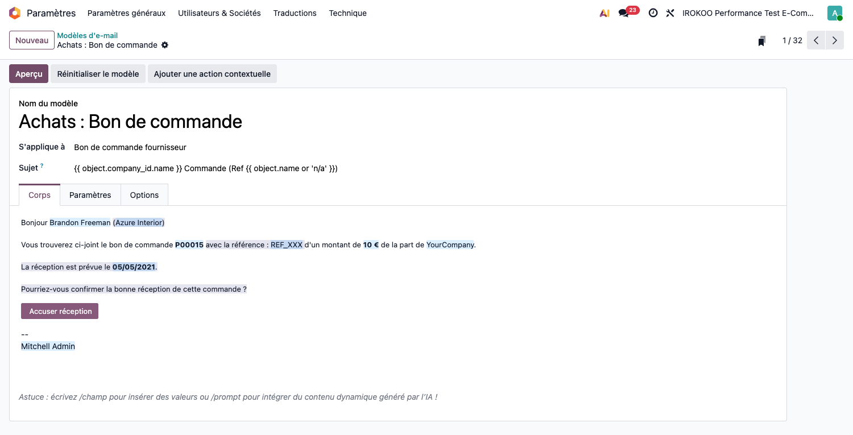Open the activities clock icon
The image size is (853, 435).
pos(653,13)
